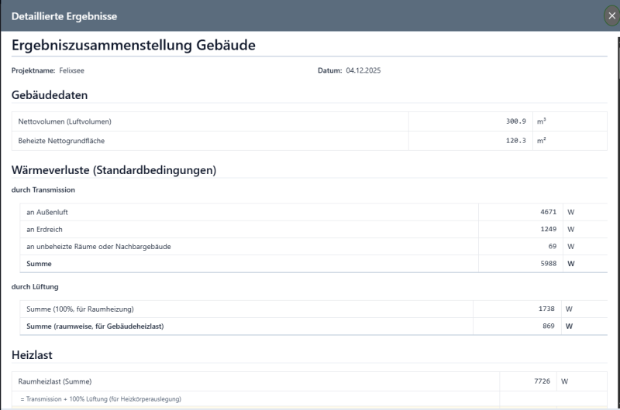Click the durch Lüftung subheading
620x410 pixels.
(x=35, y=286)
